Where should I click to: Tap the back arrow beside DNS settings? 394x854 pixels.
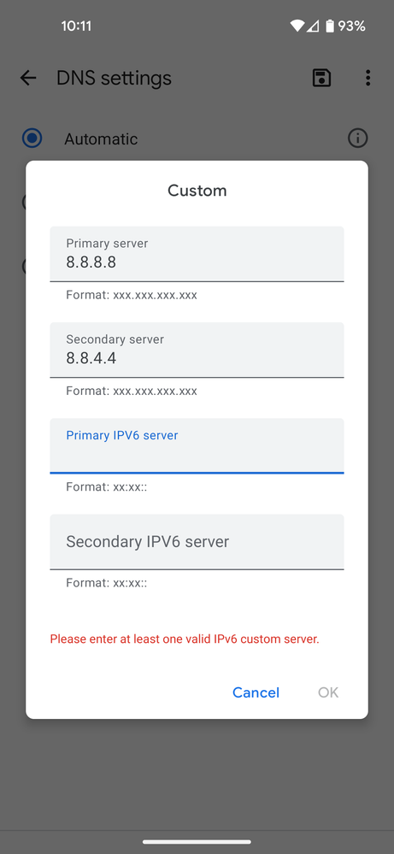[x=27, y=78]
